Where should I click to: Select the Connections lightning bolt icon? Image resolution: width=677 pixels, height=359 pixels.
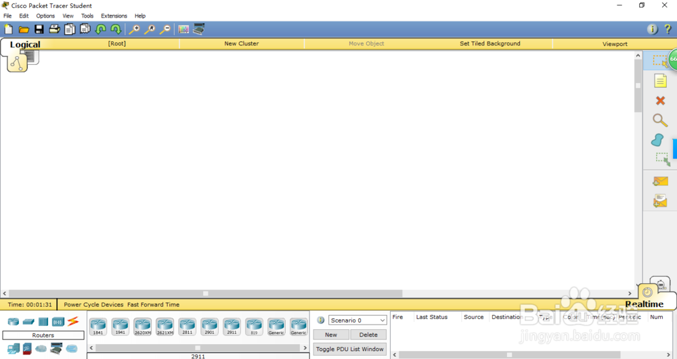tap(73, 321)
